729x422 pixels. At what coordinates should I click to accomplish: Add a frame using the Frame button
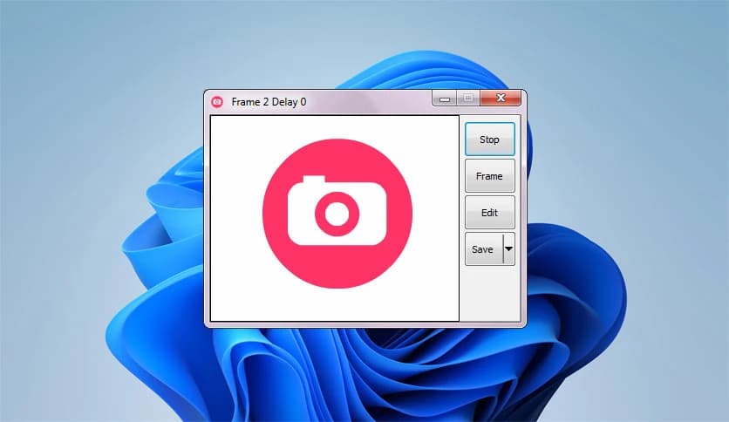(x=489, y=175)
